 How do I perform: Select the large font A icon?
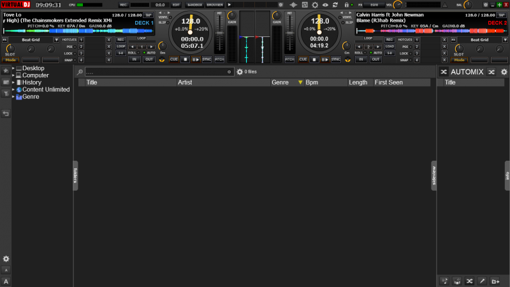6,282
